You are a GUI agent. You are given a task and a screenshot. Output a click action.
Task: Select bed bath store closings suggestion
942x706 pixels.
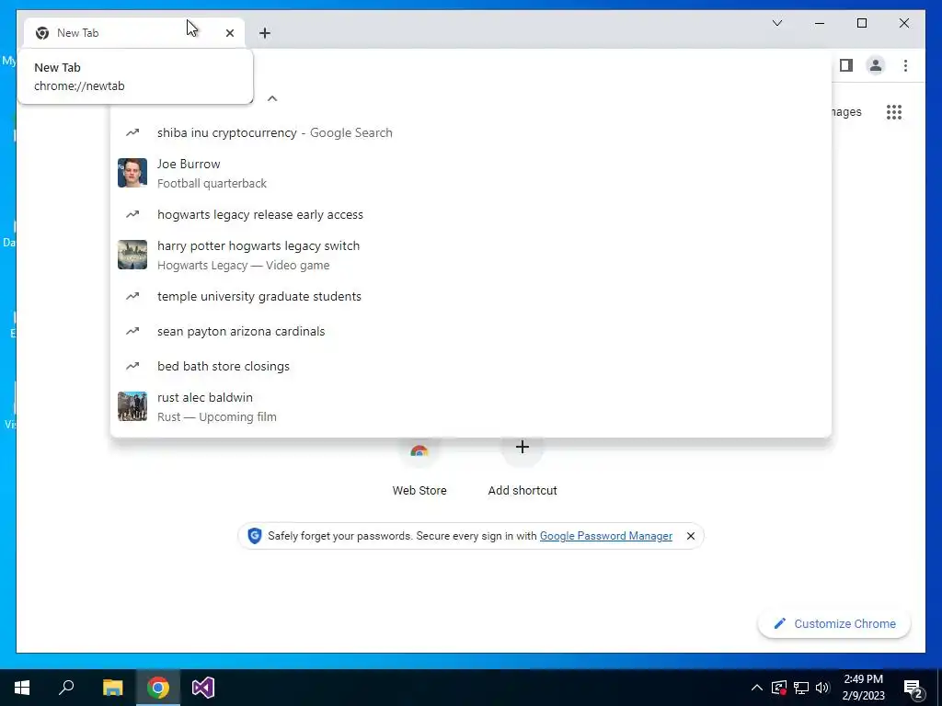(x=471, y=366)
